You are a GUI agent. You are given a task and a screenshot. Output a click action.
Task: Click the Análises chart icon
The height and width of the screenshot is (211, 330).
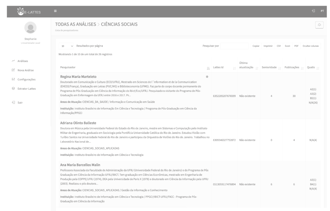13,61
